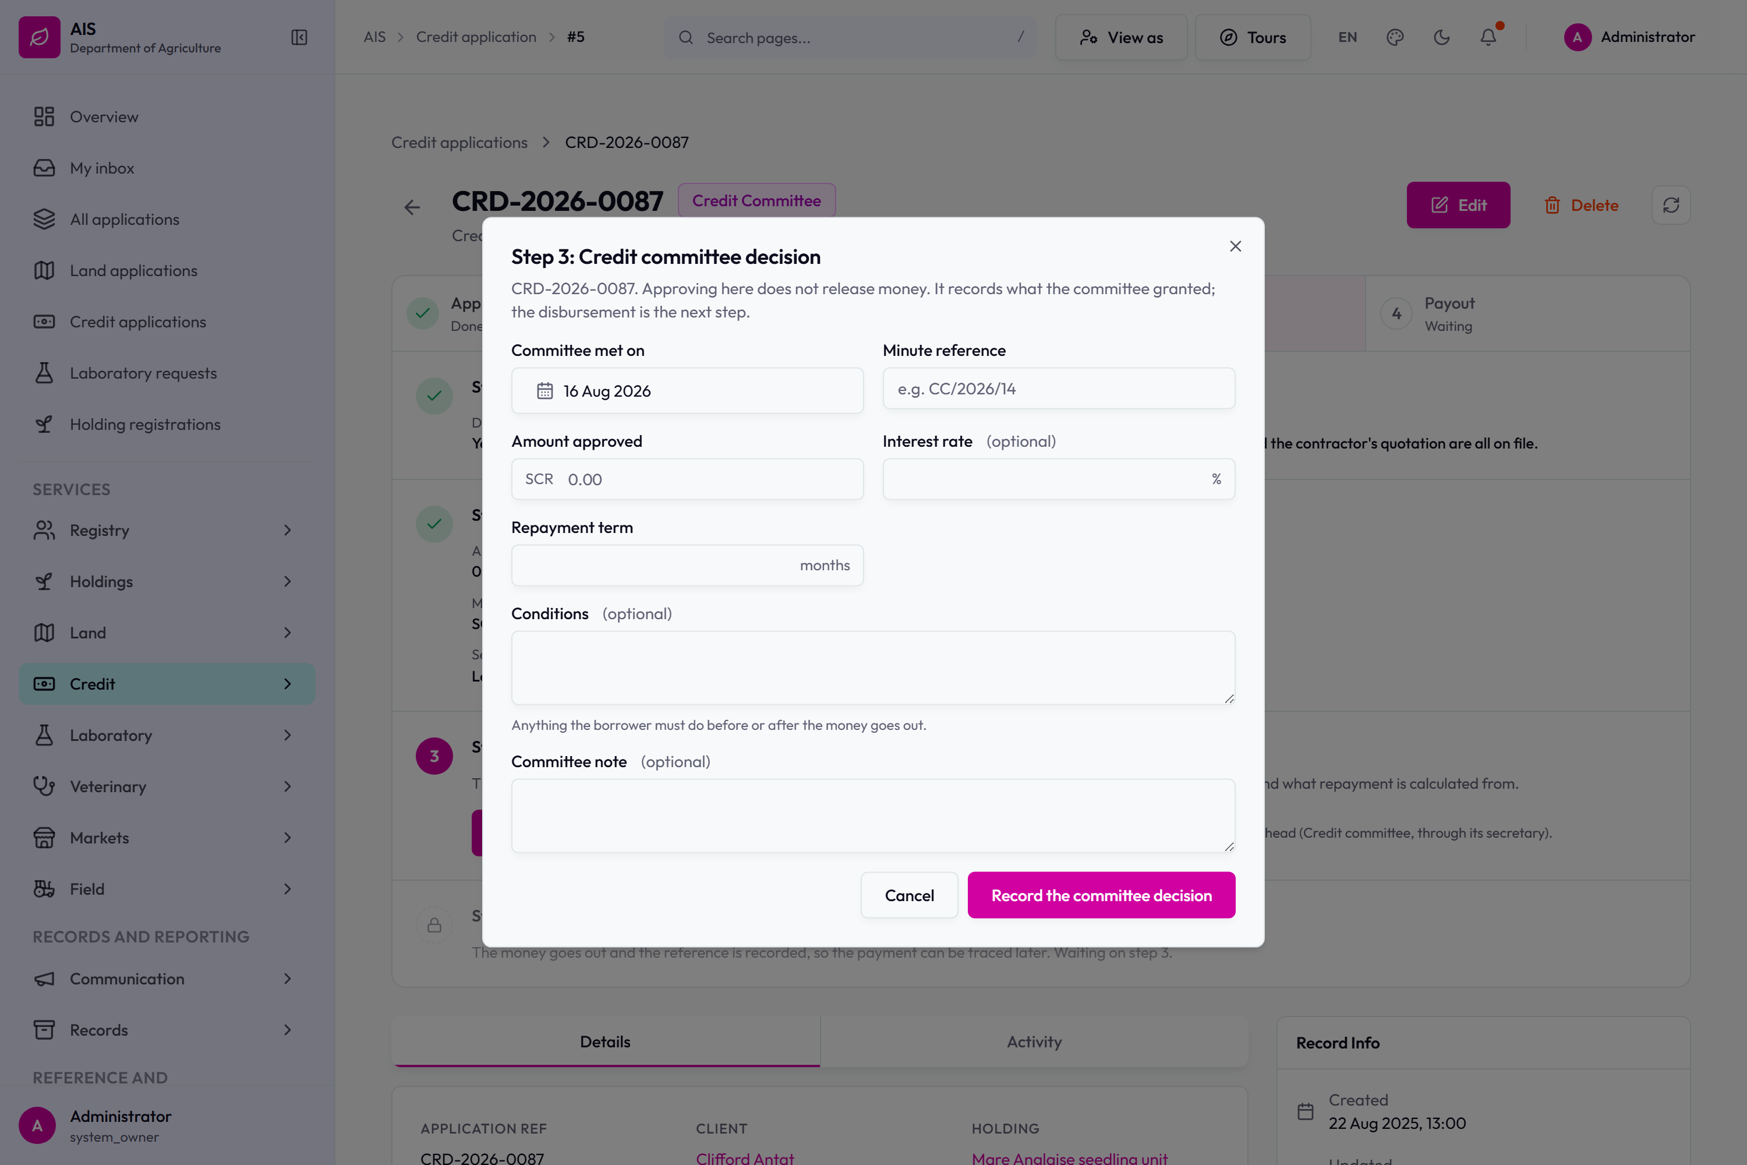Expand the Markets chevron
The image size is (1747, 1165).
pos(288,838)
